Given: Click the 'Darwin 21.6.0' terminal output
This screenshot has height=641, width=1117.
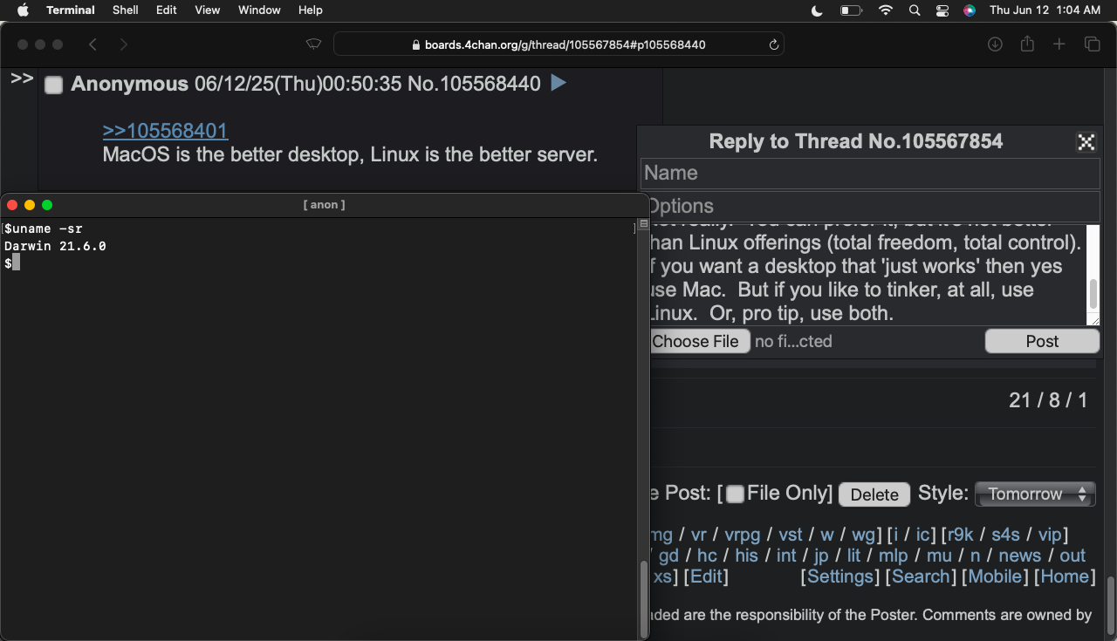Looking at the screenshot, I should pyautogui.click(x=55, y=246).
